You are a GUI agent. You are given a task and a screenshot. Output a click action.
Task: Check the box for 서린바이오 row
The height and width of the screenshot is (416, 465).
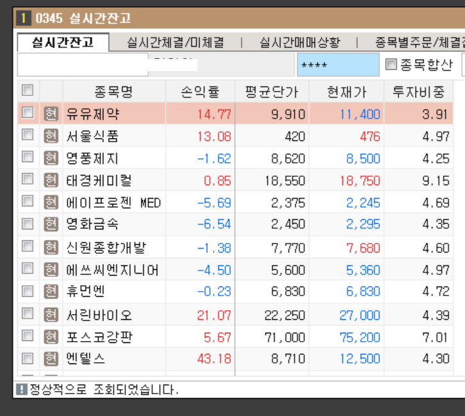[28, 313]
